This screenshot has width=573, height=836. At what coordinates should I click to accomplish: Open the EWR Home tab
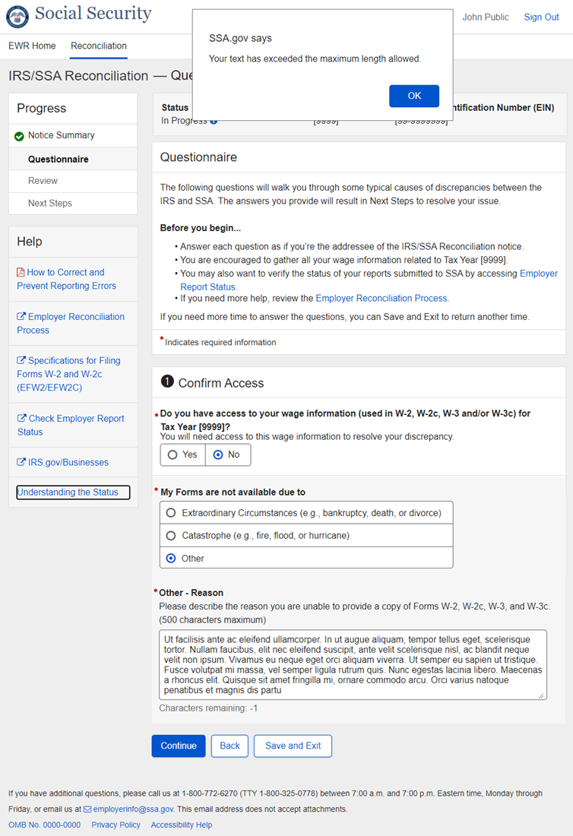click(x=32, y=46)
